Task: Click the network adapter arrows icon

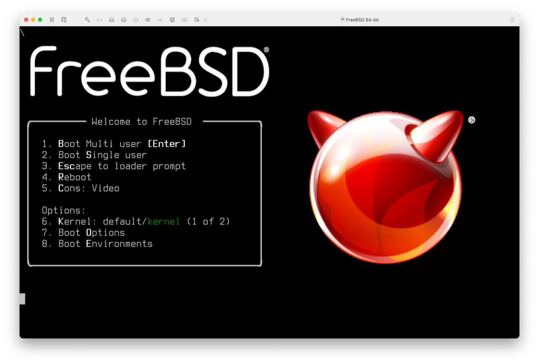Action: (99, 20)
